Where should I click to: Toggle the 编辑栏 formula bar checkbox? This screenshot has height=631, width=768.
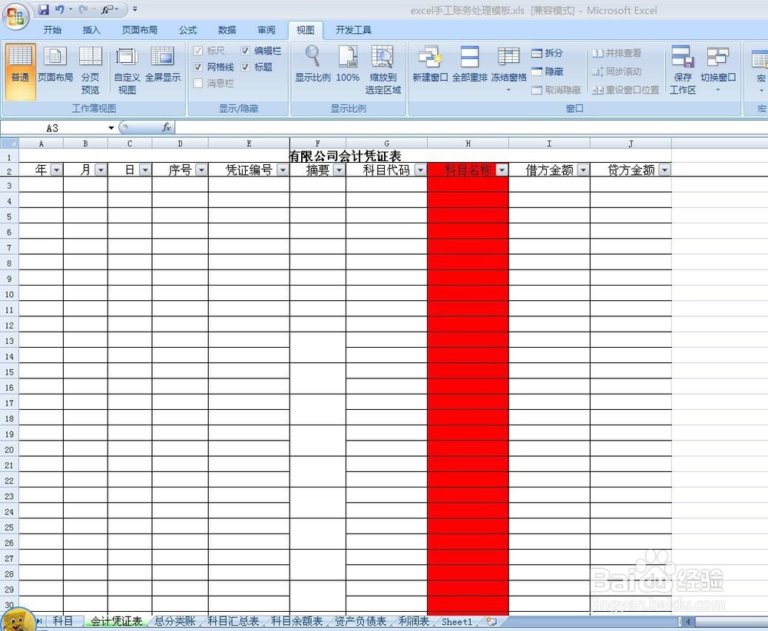tap(246, 51)
